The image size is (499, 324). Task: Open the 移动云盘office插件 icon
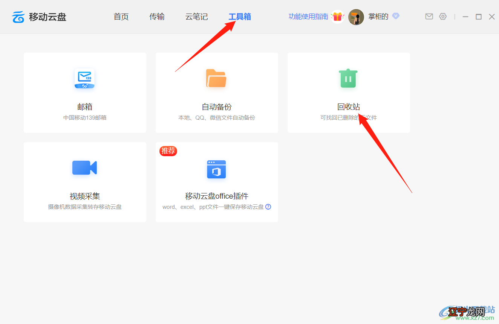point(216,169)
